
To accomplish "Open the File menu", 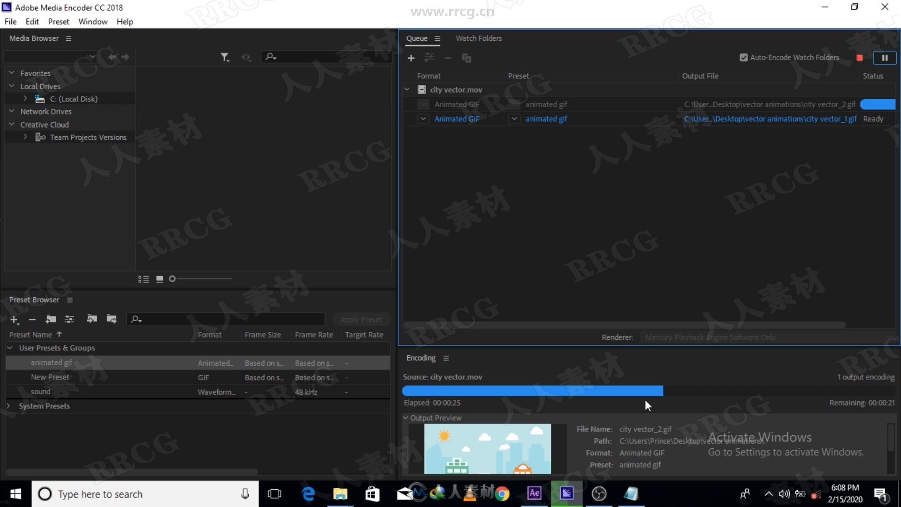I will click(x=10, y=22).
